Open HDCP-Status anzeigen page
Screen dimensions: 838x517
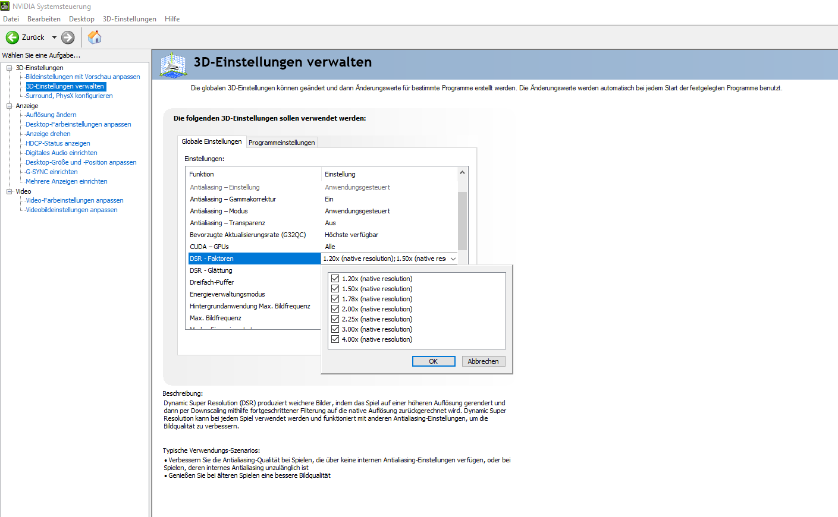coord(58,143)
